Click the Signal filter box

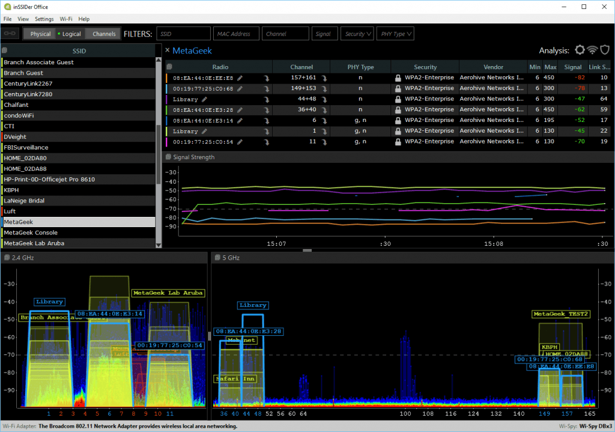pos(324,34)
